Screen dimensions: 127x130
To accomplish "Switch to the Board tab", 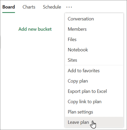I will tap(9, 7).
